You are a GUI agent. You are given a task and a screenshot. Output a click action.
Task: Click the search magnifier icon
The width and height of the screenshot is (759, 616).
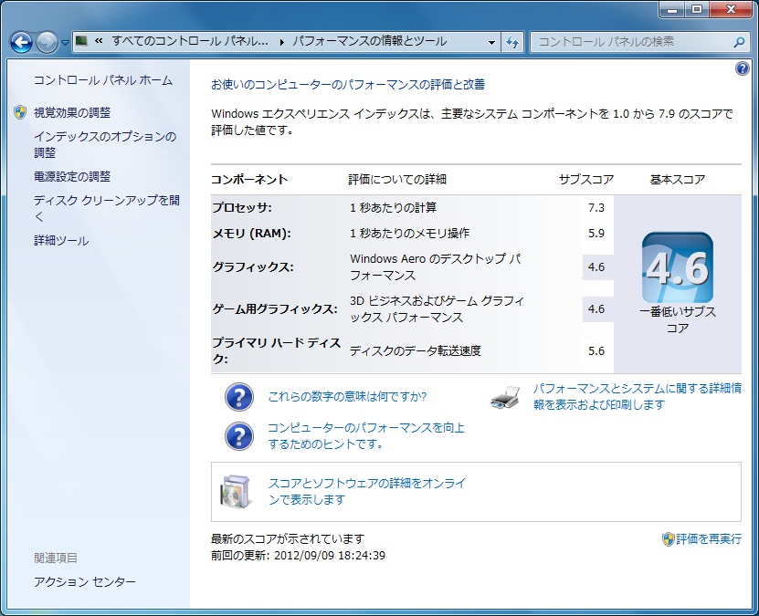(x=739, y=42)
